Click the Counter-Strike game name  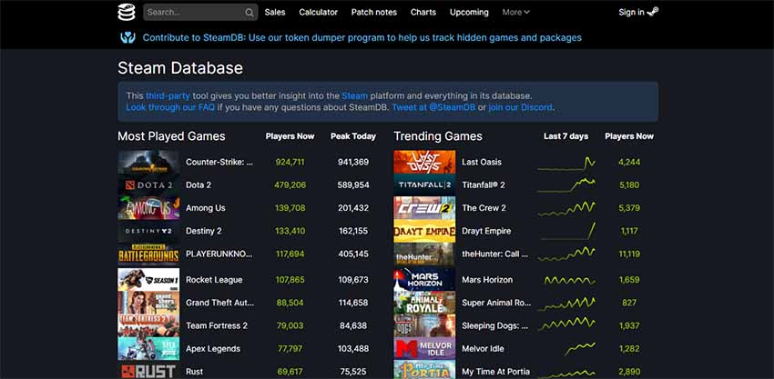[x=219, y=162]
